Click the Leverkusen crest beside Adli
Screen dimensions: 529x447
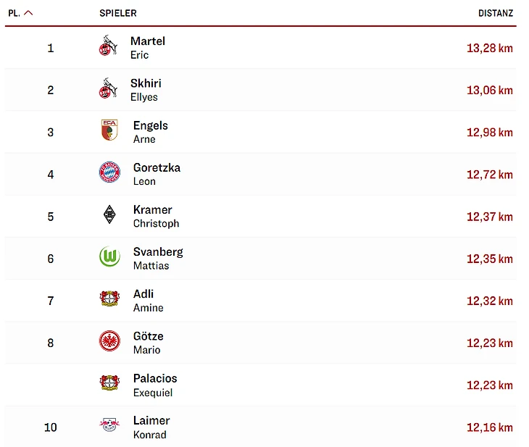click(x=109, y=299)
